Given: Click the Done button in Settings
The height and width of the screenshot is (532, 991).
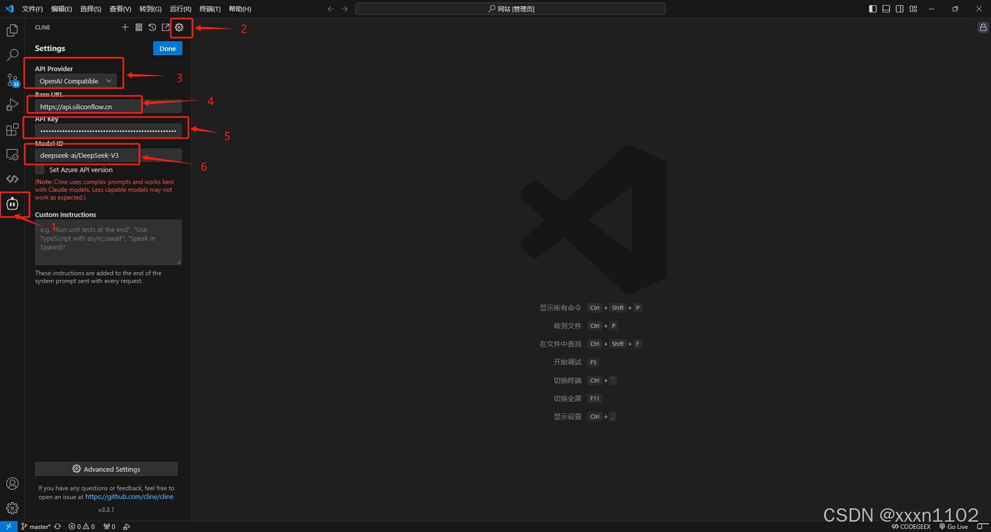Looking at the screenshot, I should point(168,48).
